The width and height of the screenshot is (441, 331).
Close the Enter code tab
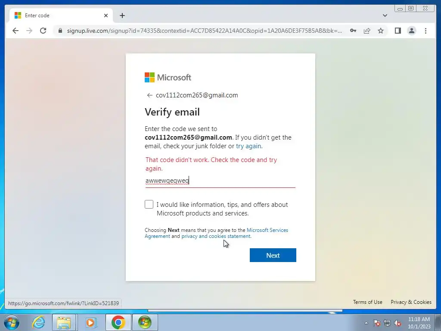pyautogui.click(x=106, y=16)
